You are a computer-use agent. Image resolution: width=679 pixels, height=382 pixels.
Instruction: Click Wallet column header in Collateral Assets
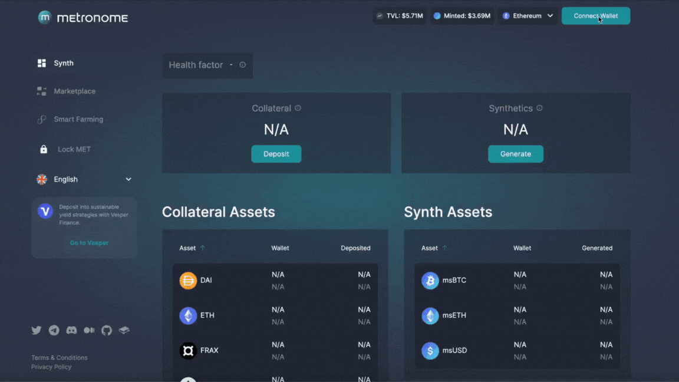(280, 248)
